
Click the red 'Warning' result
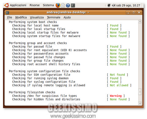point(116,96)
